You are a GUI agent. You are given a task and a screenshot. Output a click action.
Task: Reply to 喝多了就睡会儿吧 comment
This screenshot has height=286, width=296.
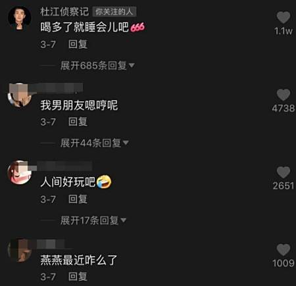(78, 44)
